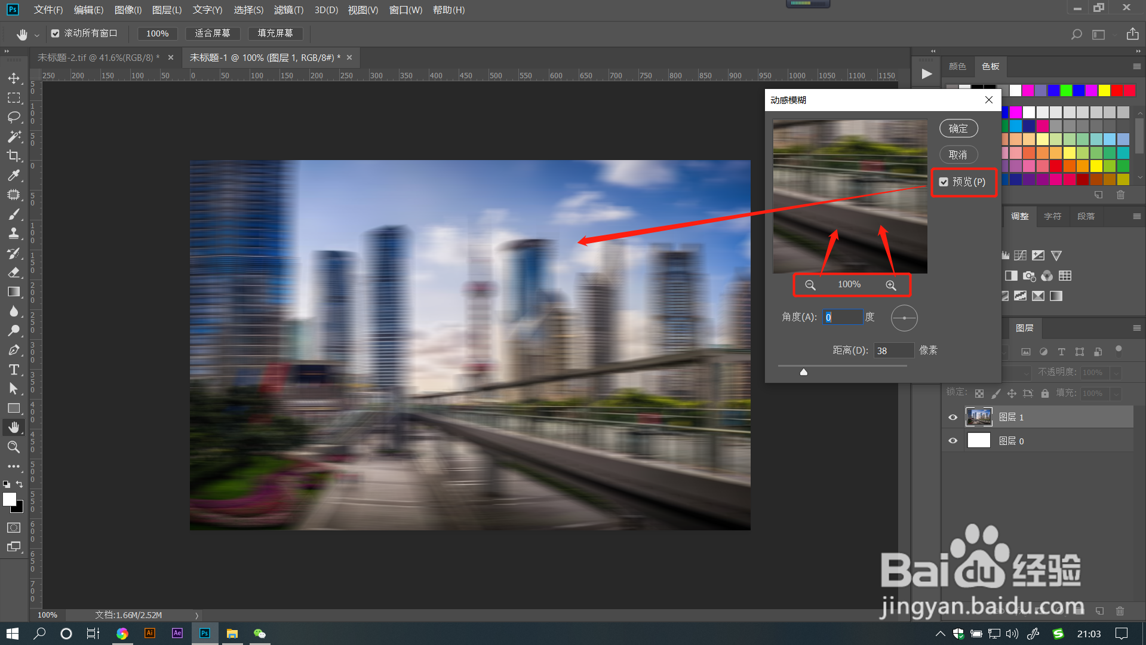1146x645 pixels.
Task: Select the Path Selection tool
Action: 14,389
